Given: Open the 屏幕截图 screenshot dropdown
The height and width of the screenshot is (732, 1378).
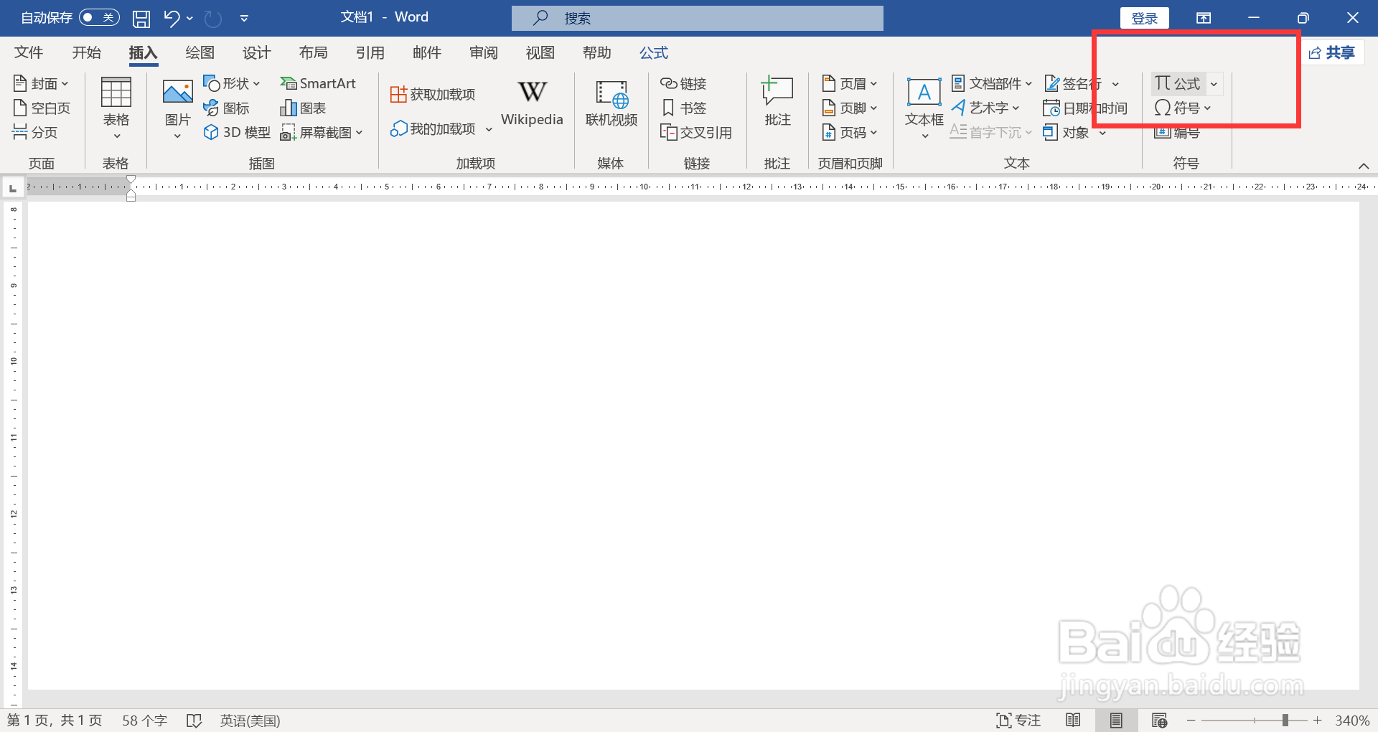Looking at the screenshot, I should tap(322, 132).
